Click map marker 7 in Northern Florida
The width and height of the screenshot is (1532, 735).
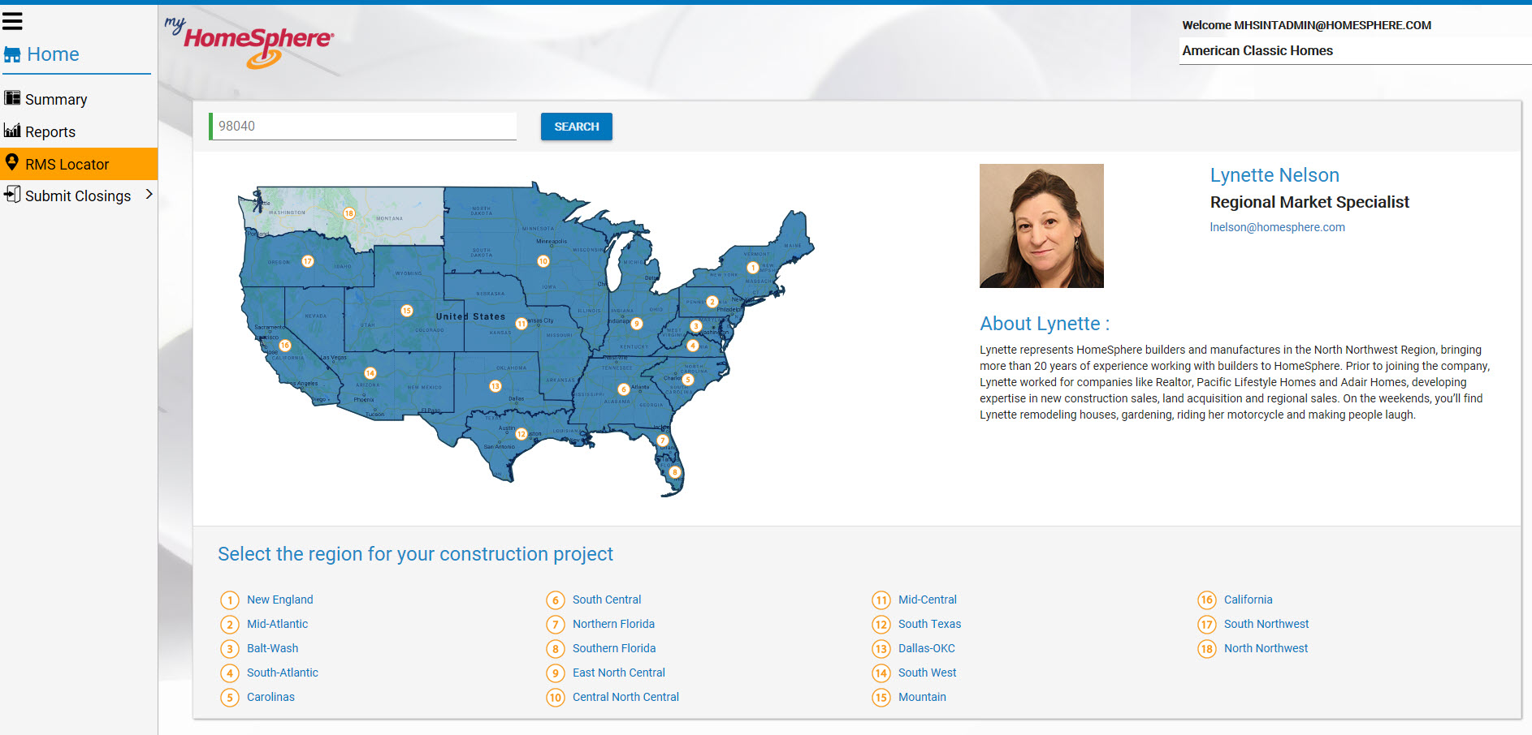click(x=662, y=441)
